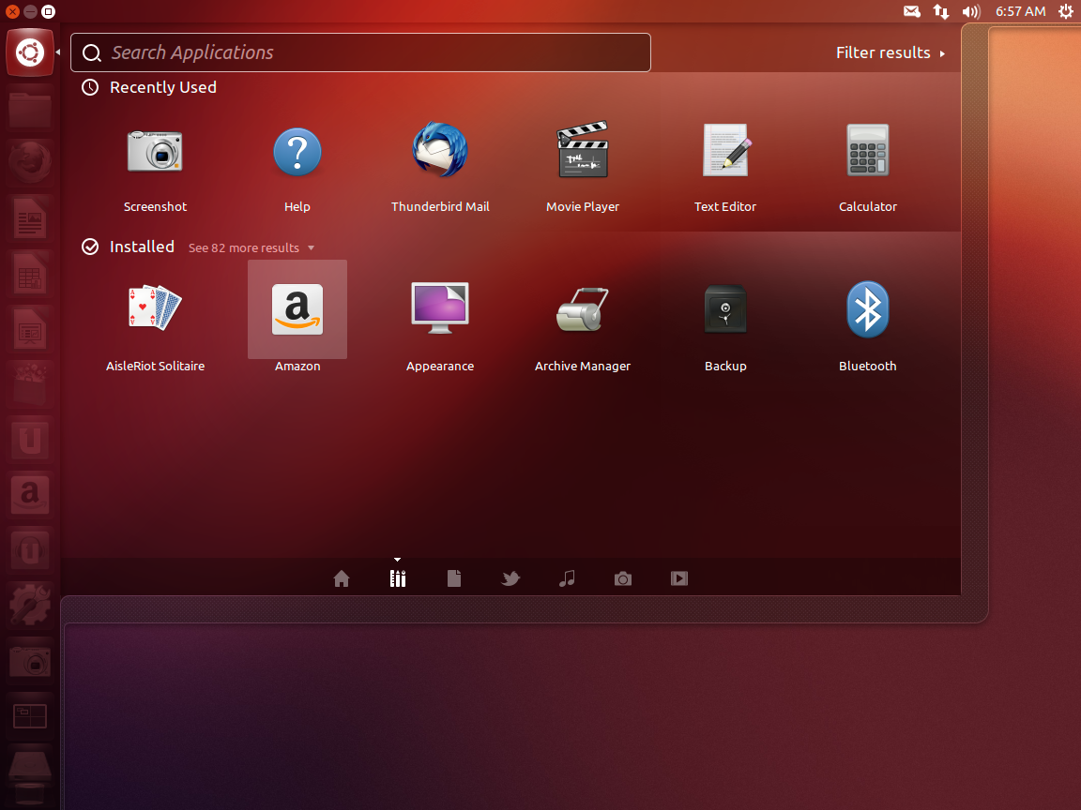This screenshot has height=810, width=1081.
Task: Collapse the Recently Used section header
Action: click(149, 87)
